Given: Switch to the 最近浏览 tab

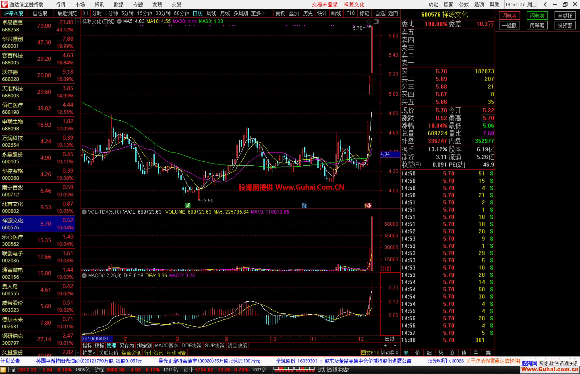Looking at the screenshot, I should (67, 13).
